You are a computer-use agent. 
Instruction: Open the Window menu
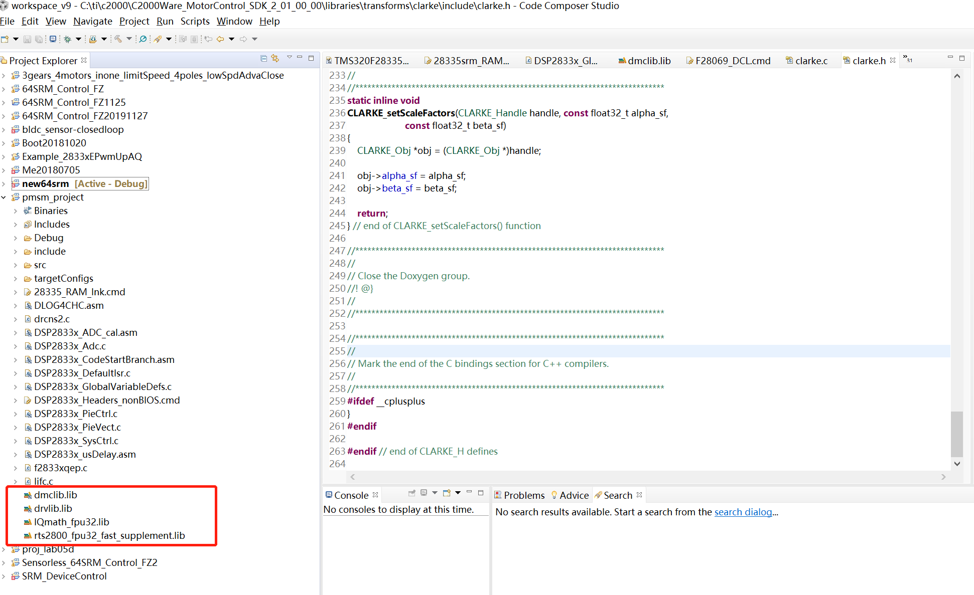pos(234,21)
